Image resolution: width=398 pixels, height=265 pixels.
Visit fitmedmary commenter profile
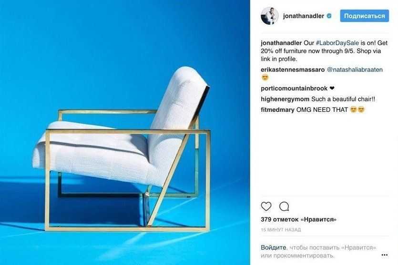[x=277, y=110]
